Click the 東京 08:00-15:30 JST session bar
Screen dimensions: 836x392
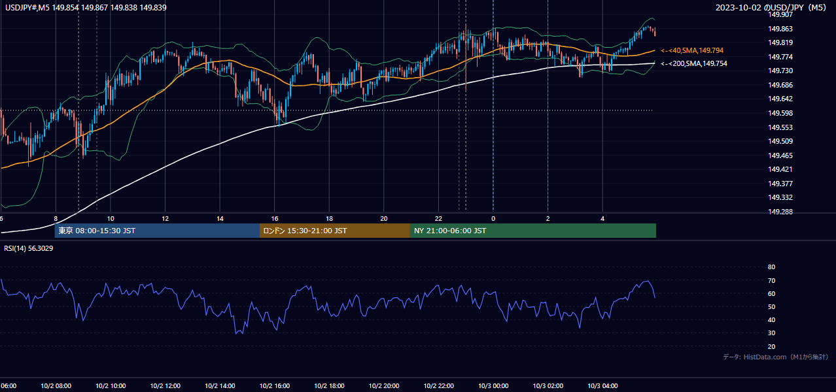157,231
